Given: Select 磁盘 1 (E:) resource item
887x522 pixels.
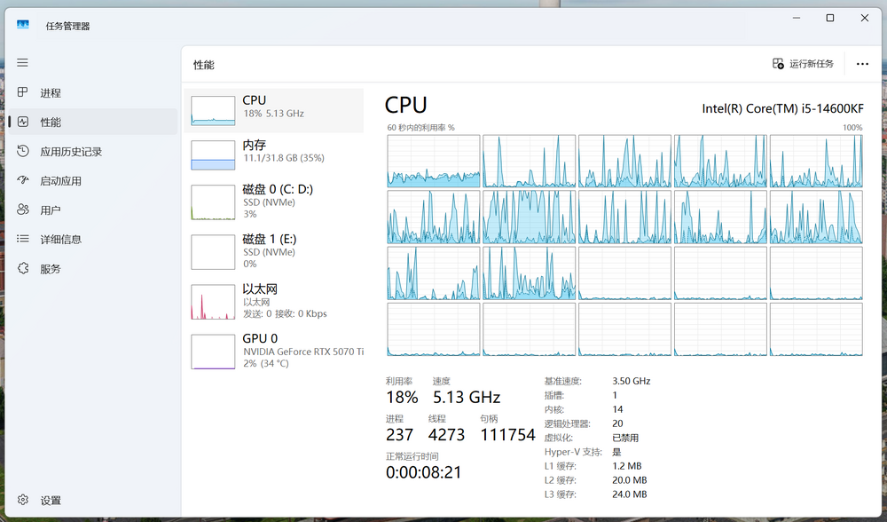Looking at the screenshot, I should (x=274, y=251).
